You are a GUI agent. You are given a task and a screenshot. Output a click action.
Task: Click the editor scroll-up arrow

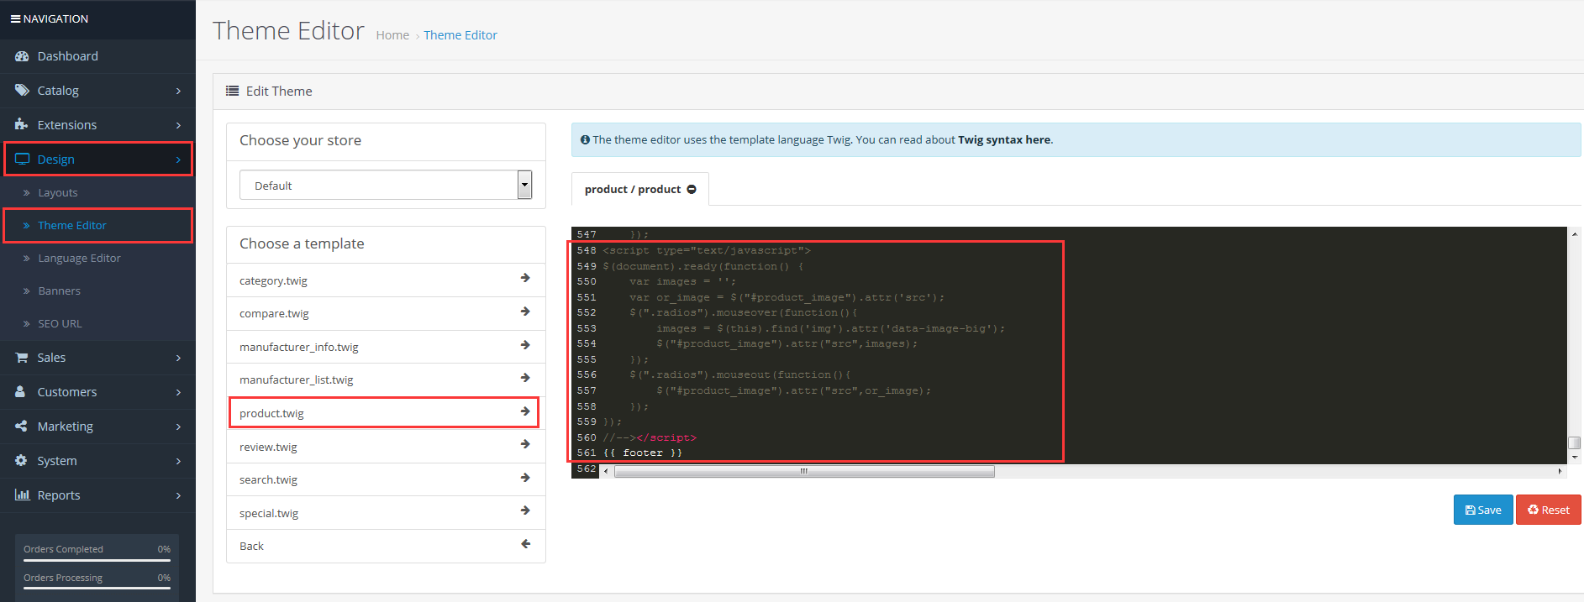pos(1575,233)
